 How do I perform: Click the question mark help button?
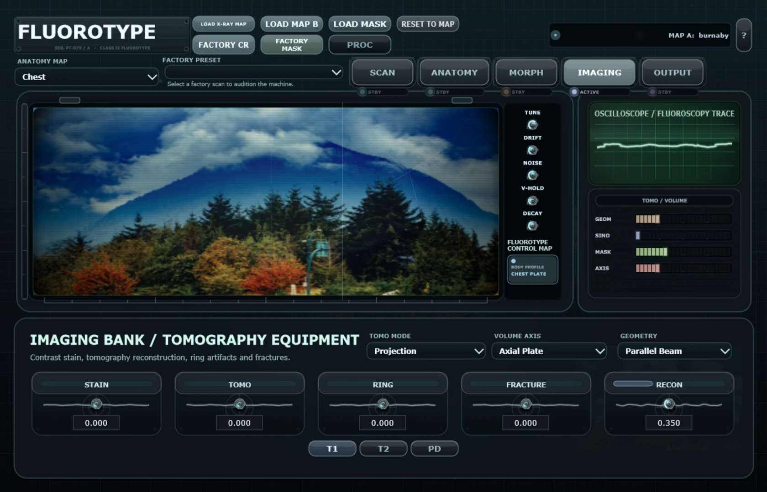744,35
